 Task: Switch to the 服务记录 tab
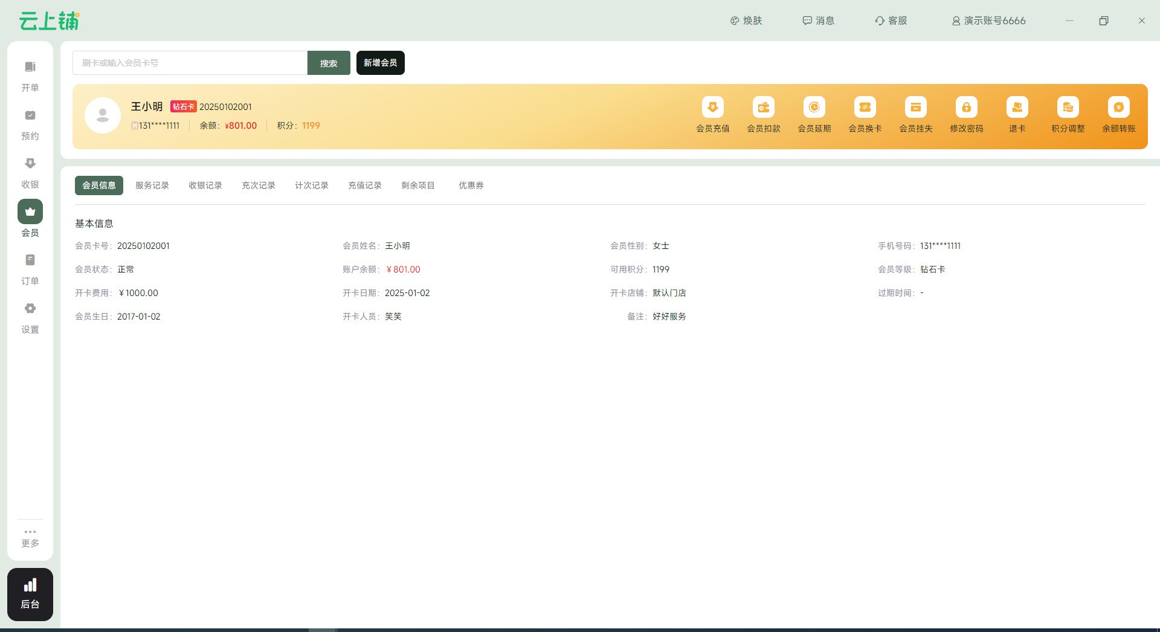coord(152,185)
